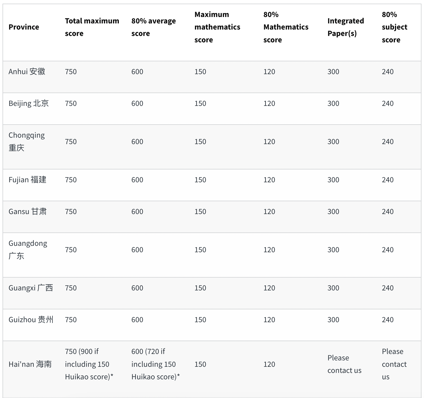Screen dimensions: 424x398
Task: Click Hai'nan's 750 (900 if including Huikao) cell
Action: click(89, 364)
